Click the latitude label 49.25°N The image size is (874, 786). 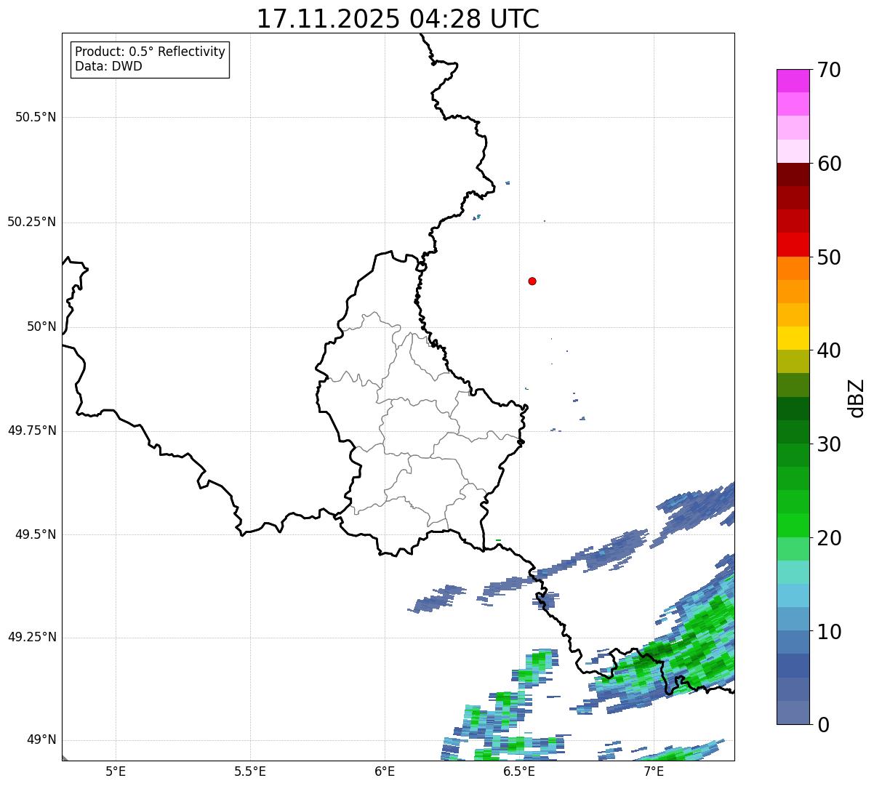pos(32,638)
